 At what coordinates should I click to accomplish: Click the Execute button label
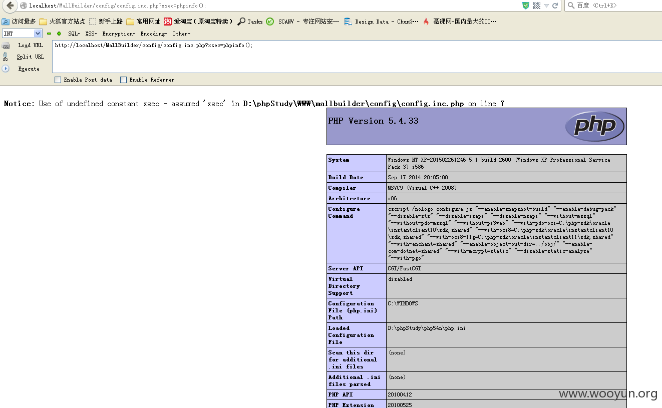[29, 69]
